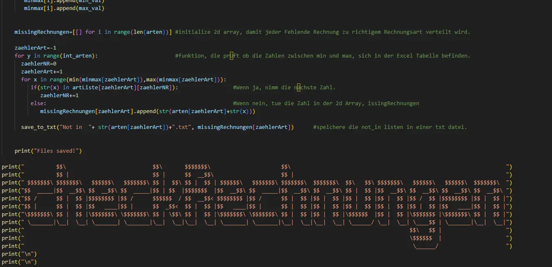Click the '#Wenn ja, nimm die nächste Zahl' comment

click(x=284, y=87)
